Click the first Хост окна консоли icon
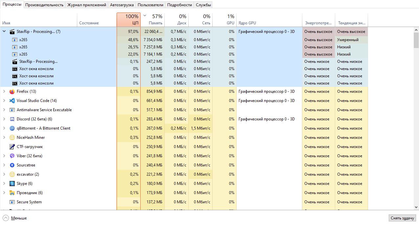 pyautogui.click(x=15, y=68)
